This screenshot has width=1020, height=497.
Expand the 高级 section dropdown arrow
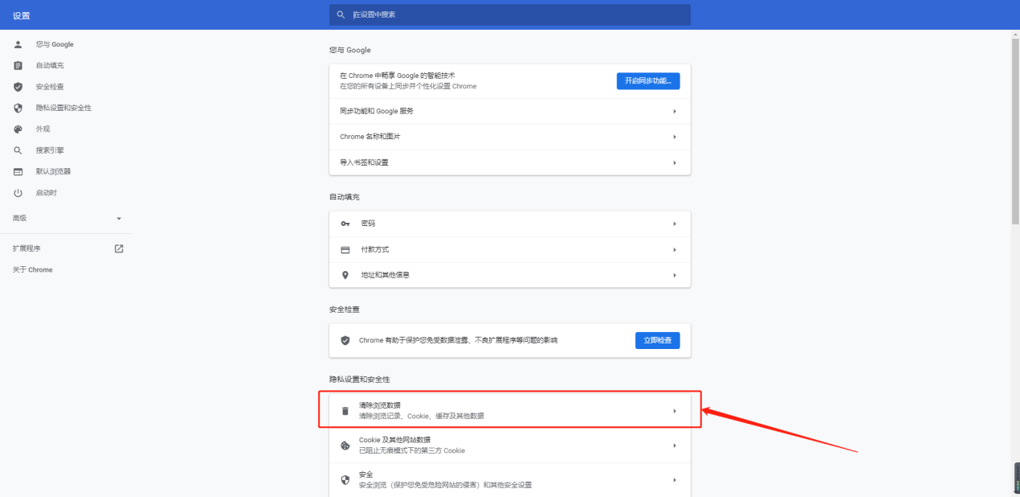tap(119, 219)
